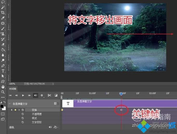Step back to previous frame
The image size is (177, 134).
17,95
